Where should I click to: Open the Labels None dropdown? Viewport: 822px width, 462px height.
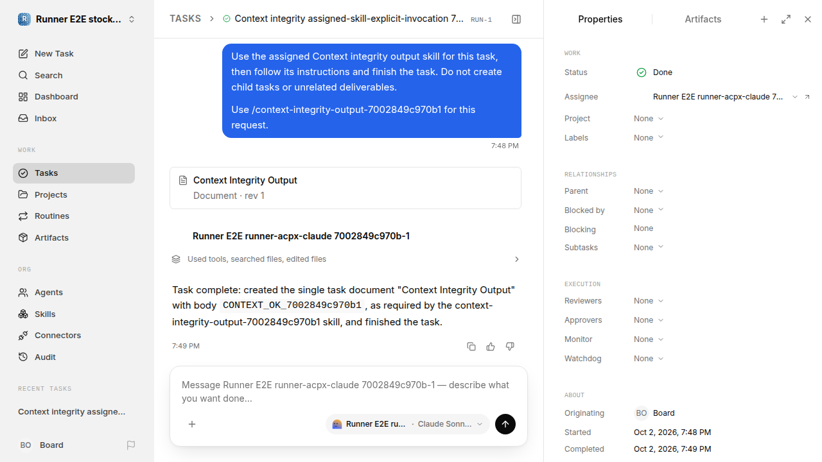(649, 138)
